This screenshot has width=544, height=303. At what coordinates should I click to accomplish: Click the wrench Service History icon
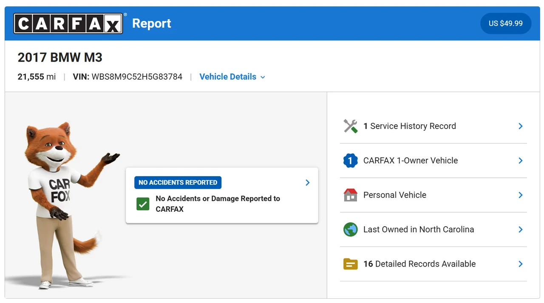pyautogui.click(x=351, y=126)
